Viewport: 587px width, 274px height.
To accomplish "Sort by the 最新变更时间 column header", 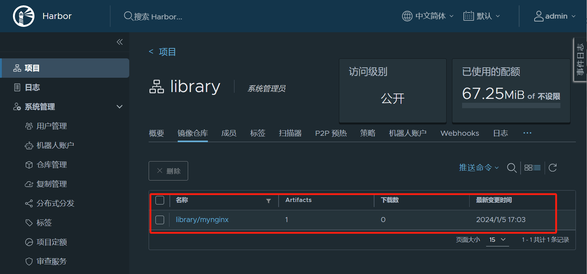I will (494, 200).
